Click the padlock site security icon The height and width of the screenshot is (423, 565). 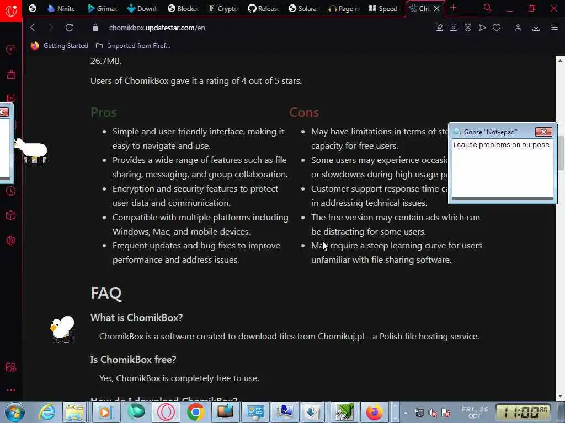pyautogui.click(x=95, y=28)
